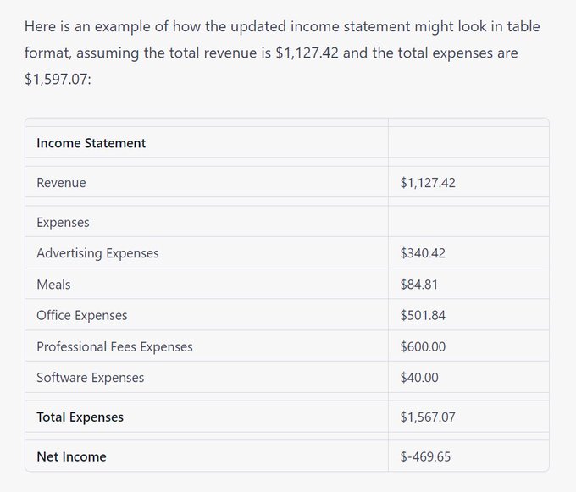This screenshot has height=492, width=576.
Task: Select the bold Total Expenses label
Action: click(80, 417)
